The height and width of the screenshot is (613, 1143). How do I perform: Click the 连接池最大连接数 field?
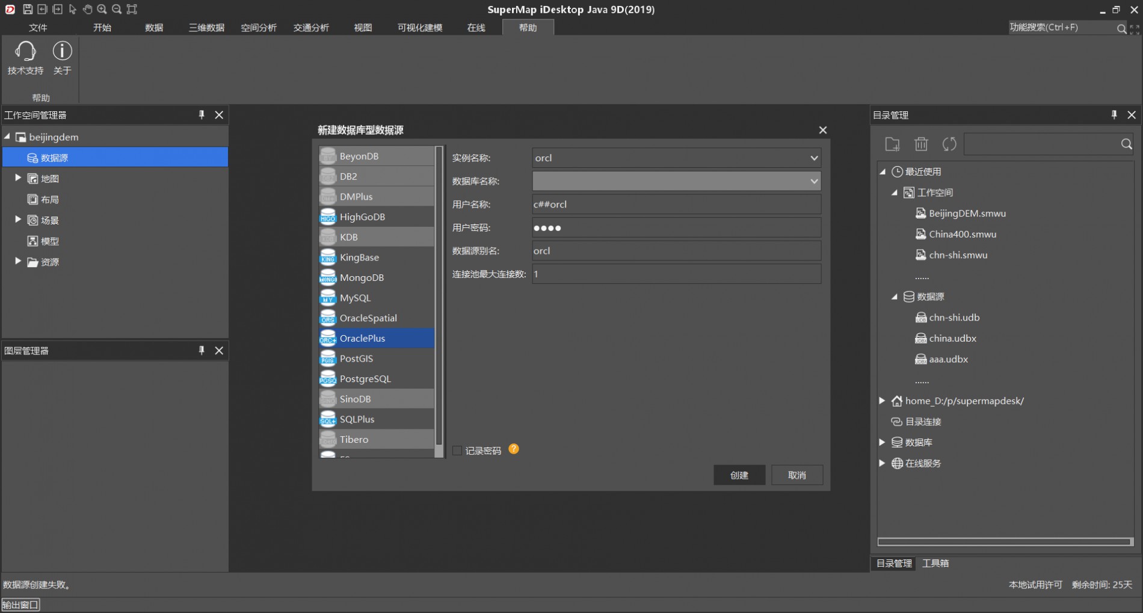(x=677, y=274)
